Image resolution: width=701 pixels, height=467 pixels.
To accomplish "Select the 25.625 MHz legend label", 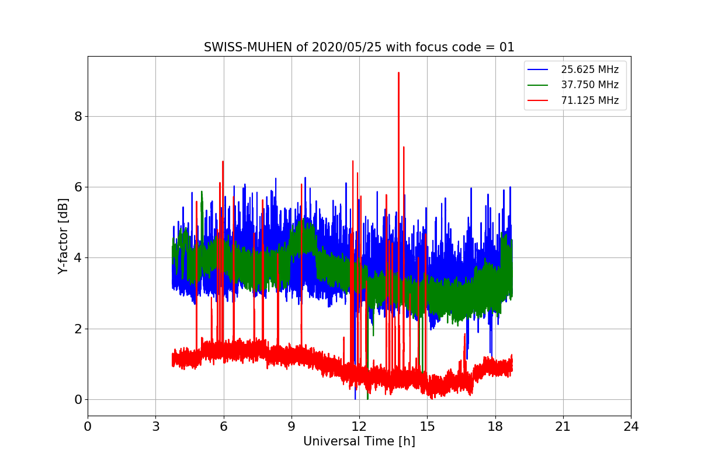I will tap(589, 69).
